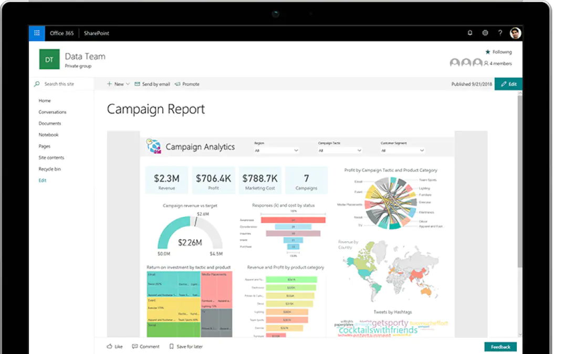Go to Documents in the left navigation
The height and width of the screenshot is (354, 585).
pyautogui.click(x=50, y=123)
